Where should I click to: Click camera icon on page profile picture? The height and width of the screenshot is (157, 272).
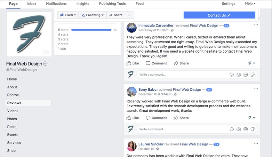(x=46, y=52)
